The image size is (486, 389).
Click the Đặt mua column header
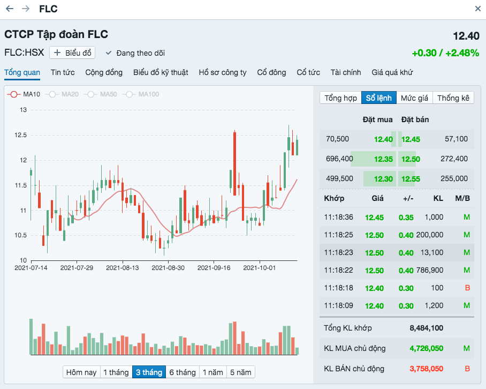pyautogui.click(x=377, y=119)
